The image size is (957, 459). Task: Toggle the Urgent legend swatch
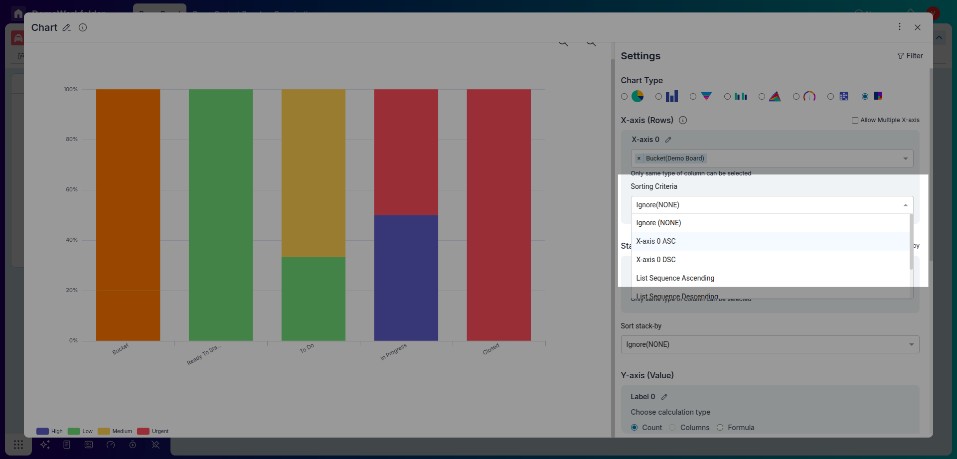(x=143, y=431)
